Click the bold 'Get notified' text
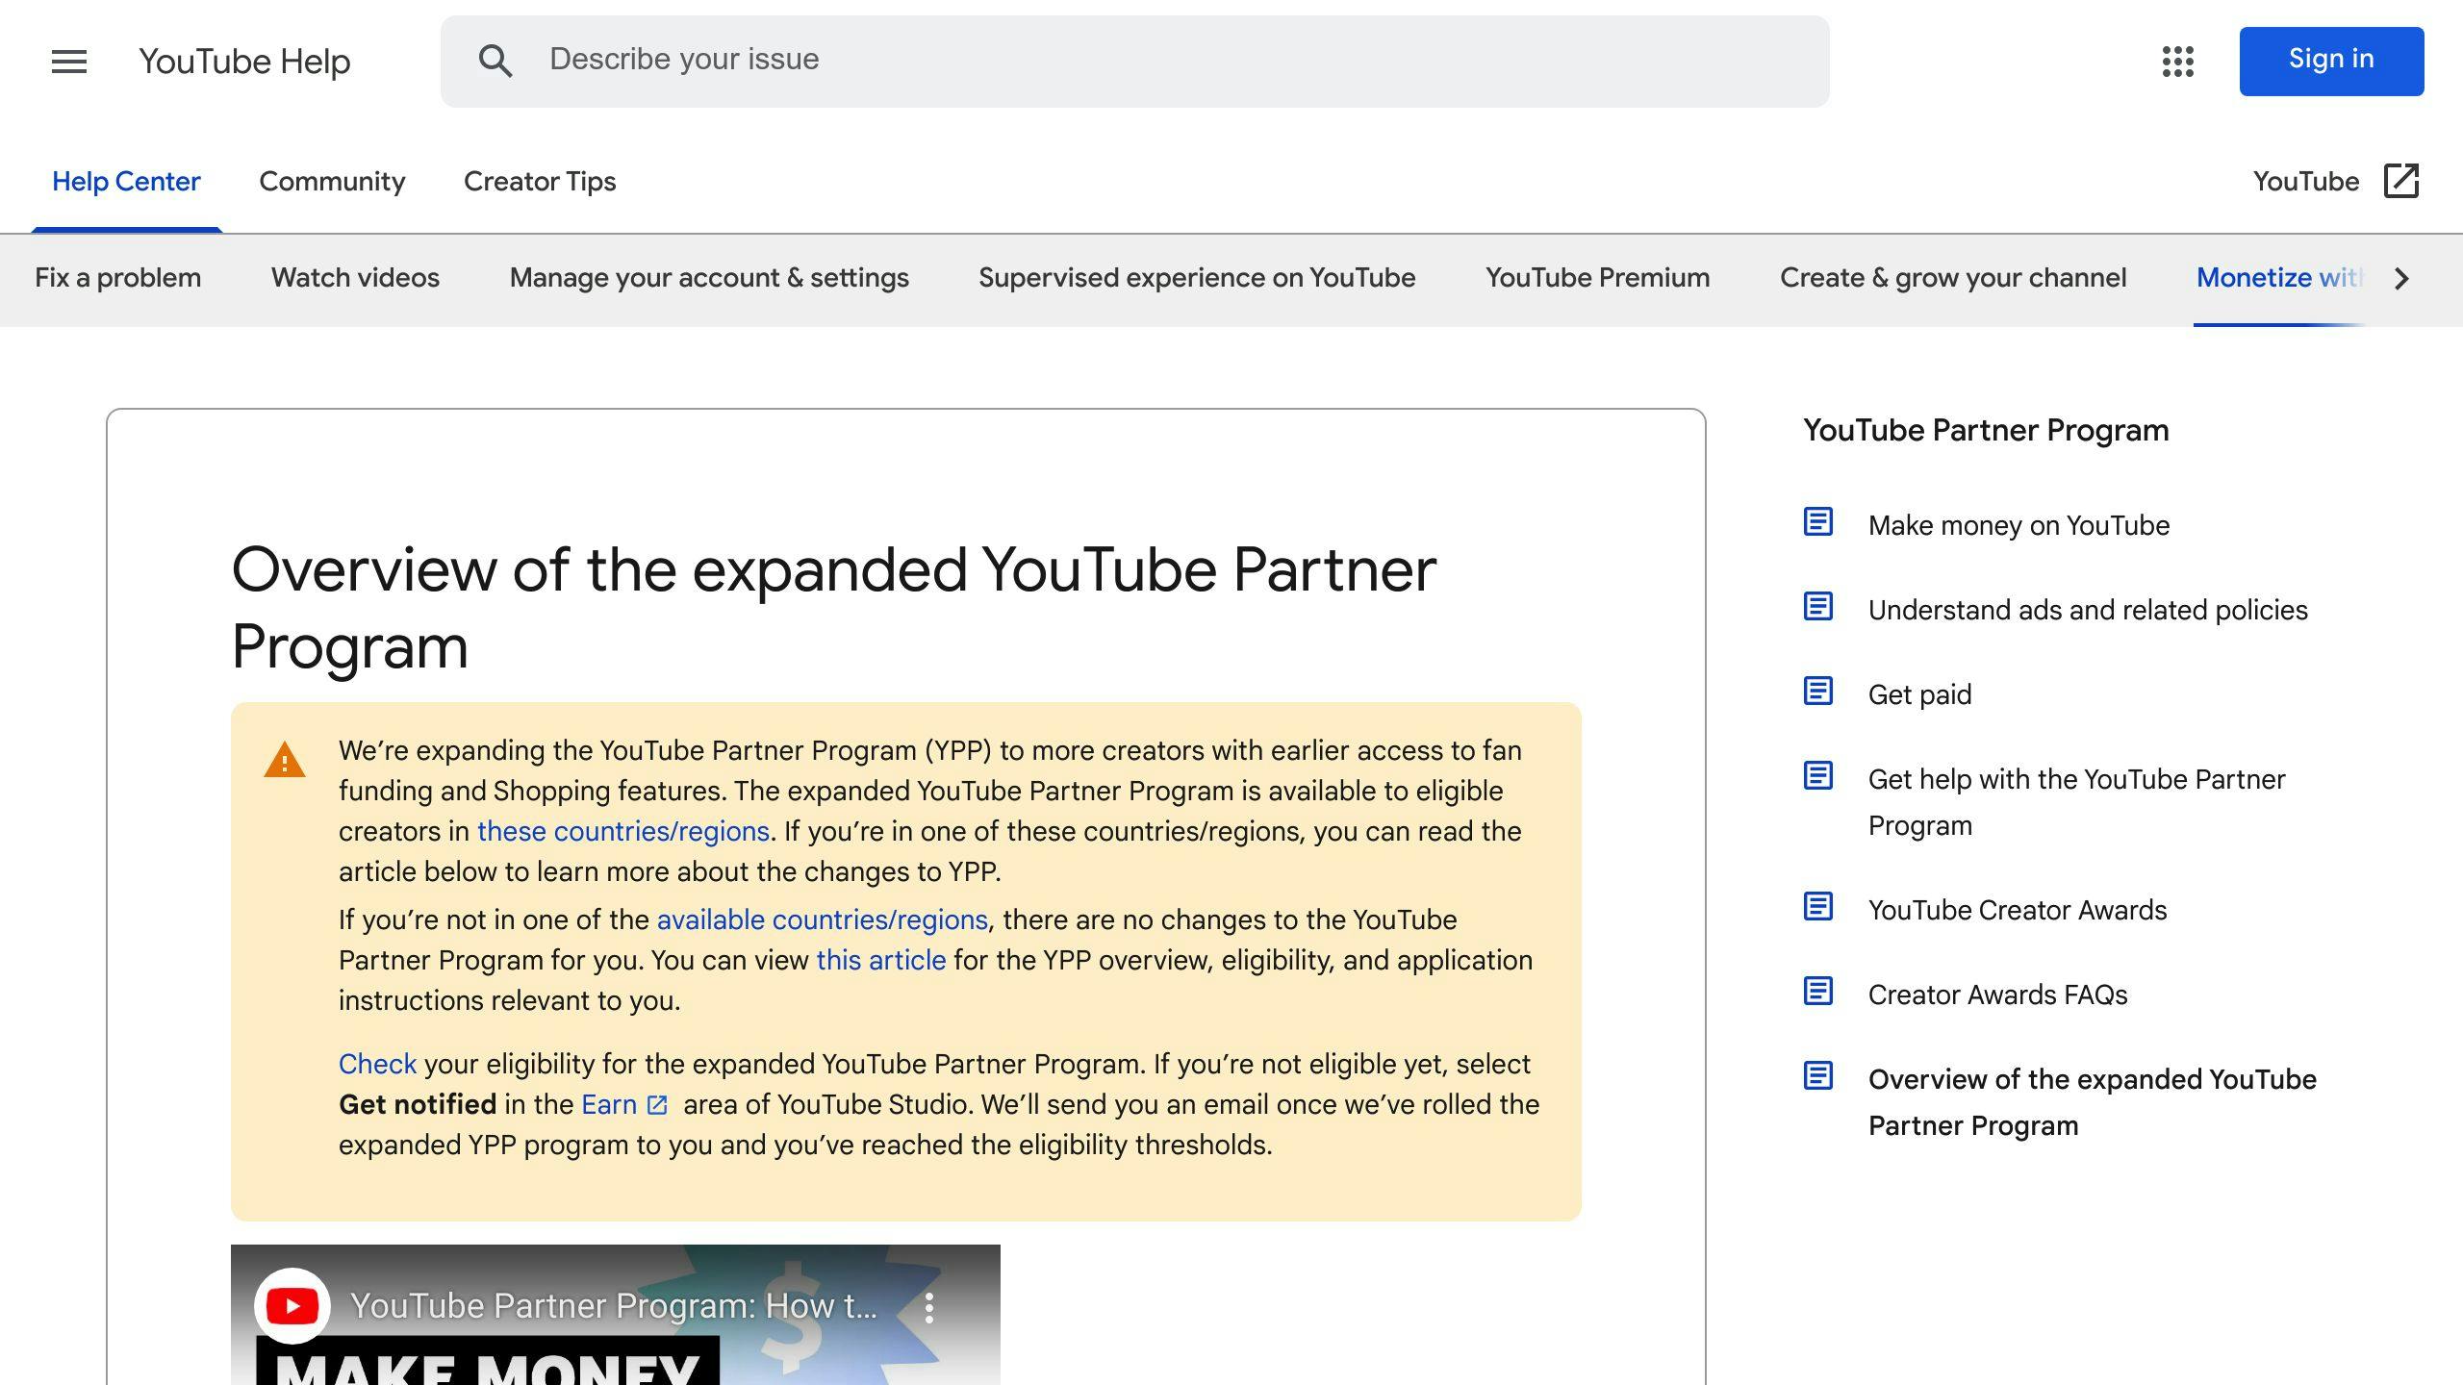 [x=418, y=1104]
